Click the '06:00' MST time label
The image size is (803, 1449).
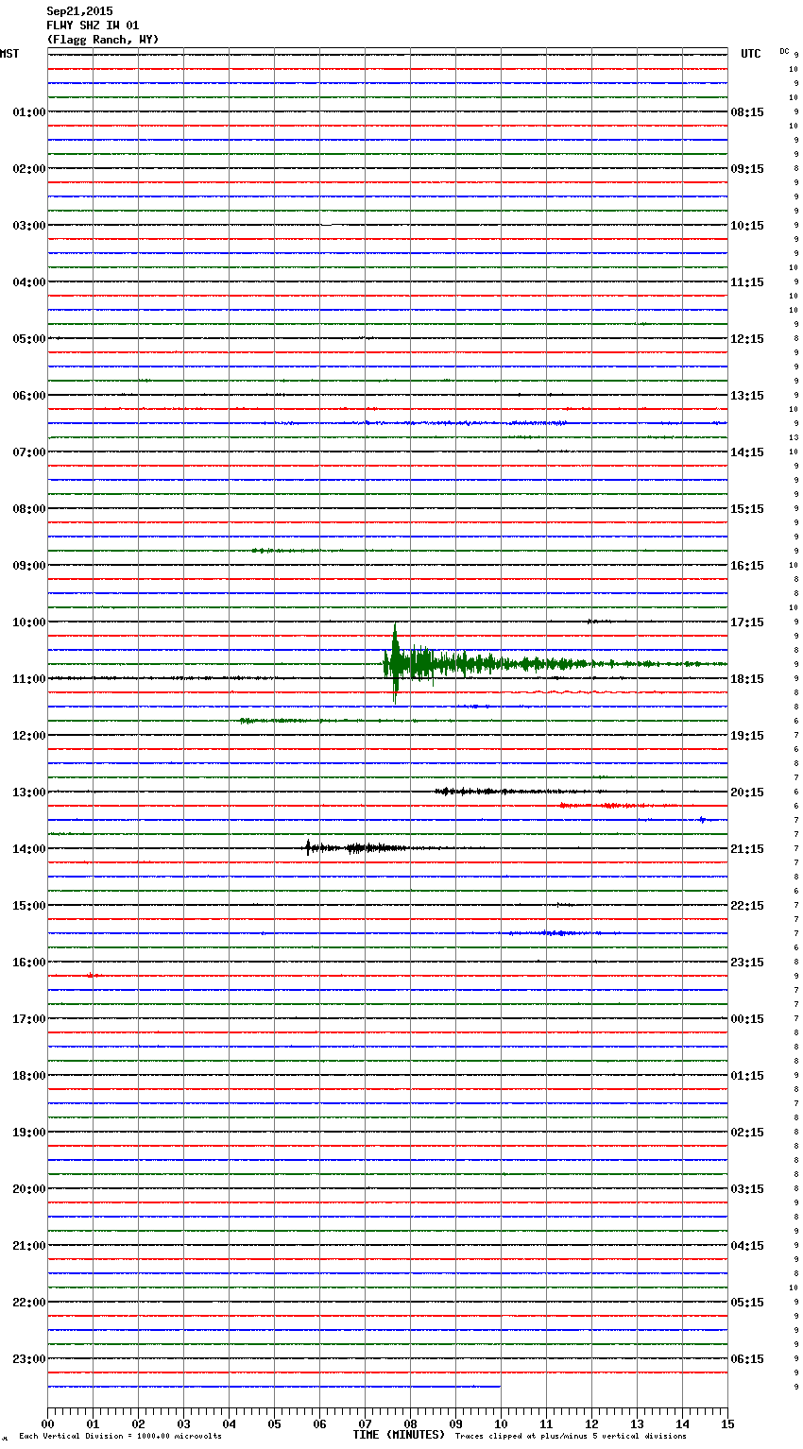(29, 396)
